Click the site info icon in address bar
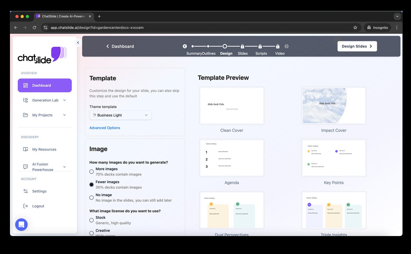 (46, 28)
